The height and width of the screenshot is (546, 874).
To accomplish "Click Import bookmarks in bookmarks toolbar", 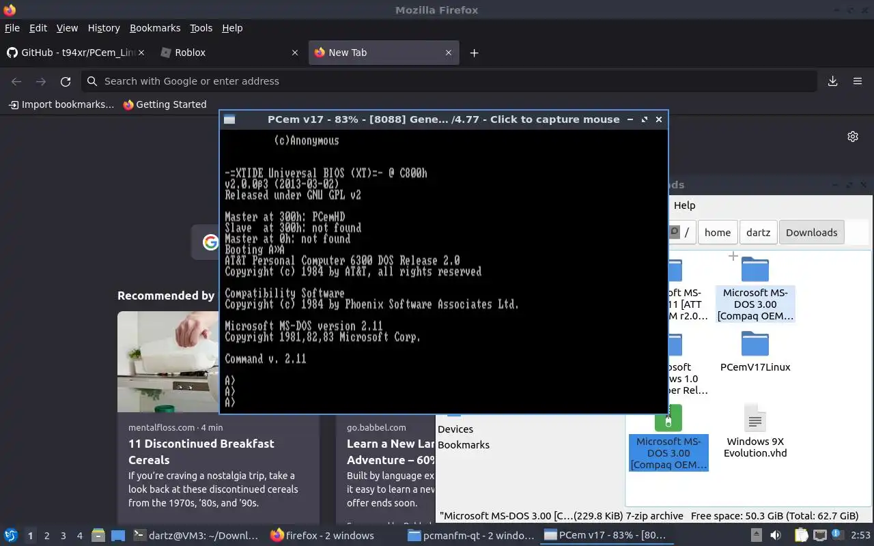I will point(61,104).
